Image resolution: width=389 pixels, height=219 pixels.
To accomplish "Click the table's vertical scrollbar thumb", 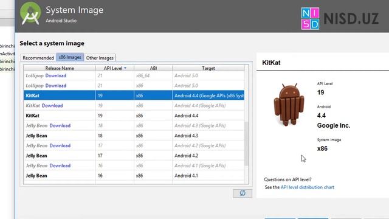I will click(247, 144).
